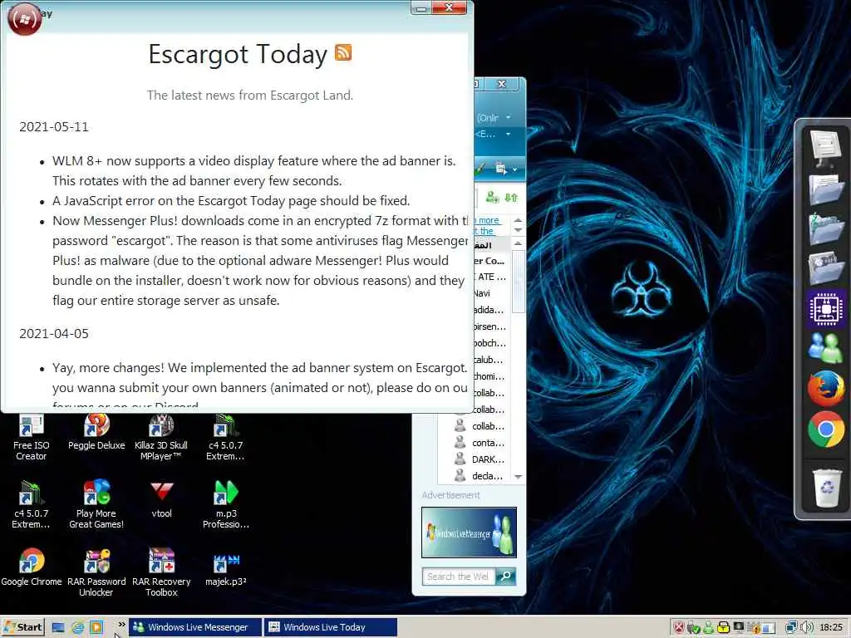Click the Search the Web input field

pos(459,577)
